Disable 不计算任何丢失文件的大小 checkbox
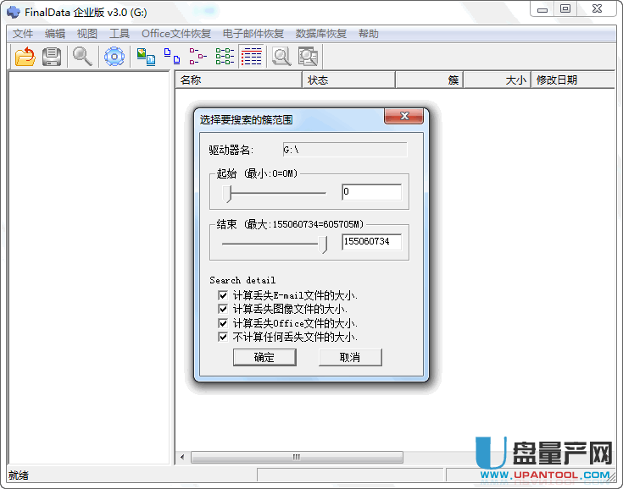This screenshot has width=623, height=489. tap(223, 337)
